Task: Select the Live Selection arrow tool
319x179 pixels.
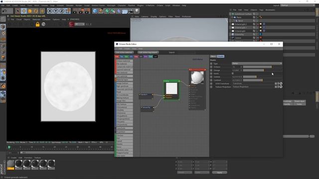Action: click(18, 11)
